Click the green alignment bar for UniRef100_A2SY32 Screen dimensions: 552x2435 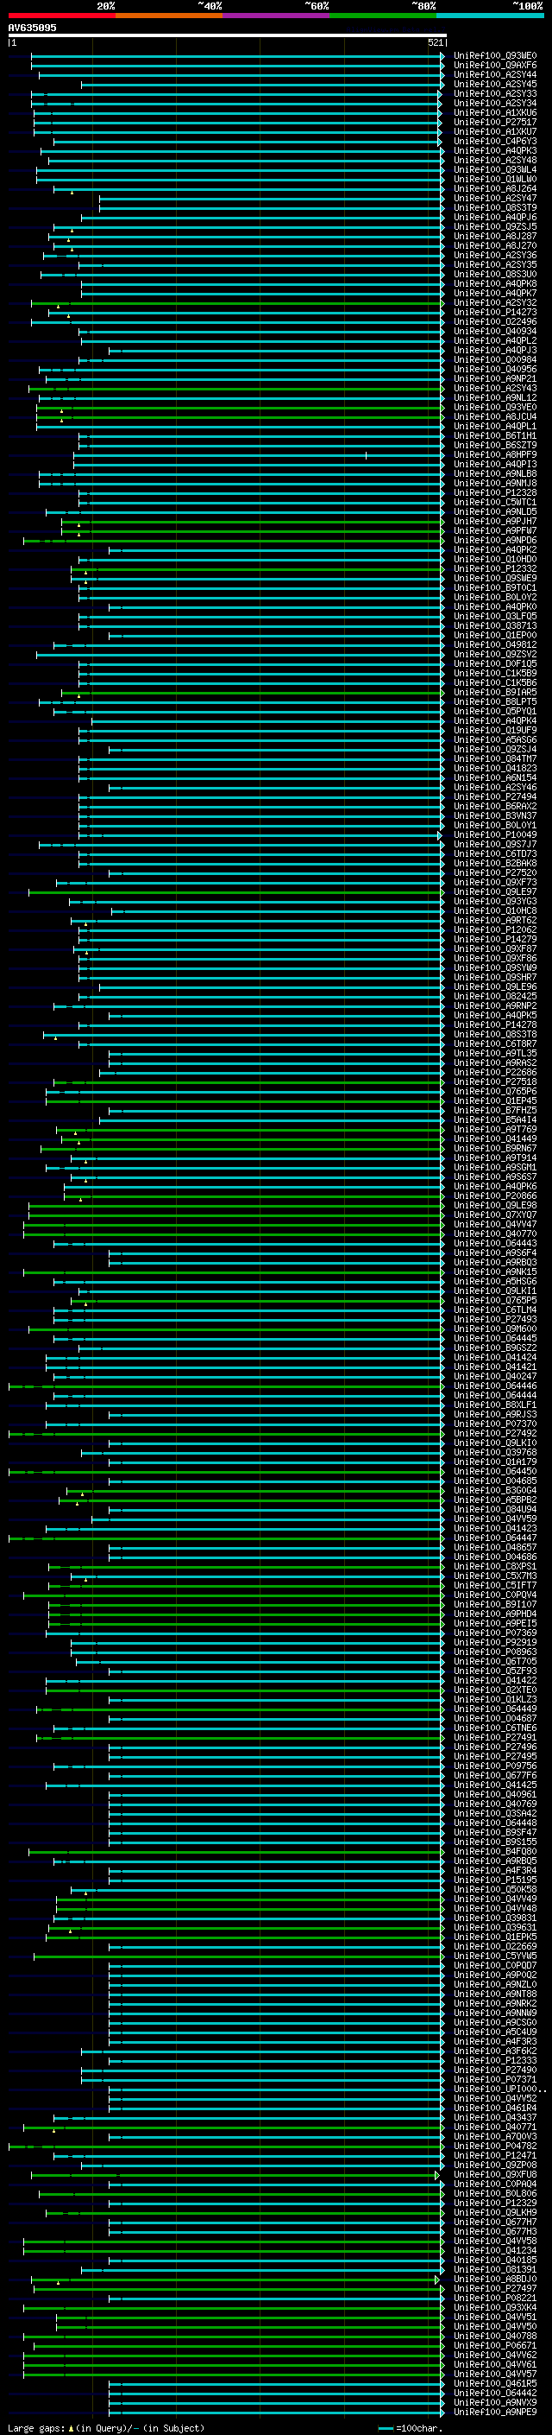point(237,302)
